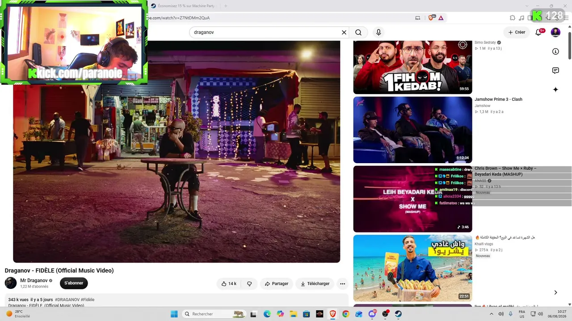
Task: Click the magnifying glass search button
Action: click(358, 33)
